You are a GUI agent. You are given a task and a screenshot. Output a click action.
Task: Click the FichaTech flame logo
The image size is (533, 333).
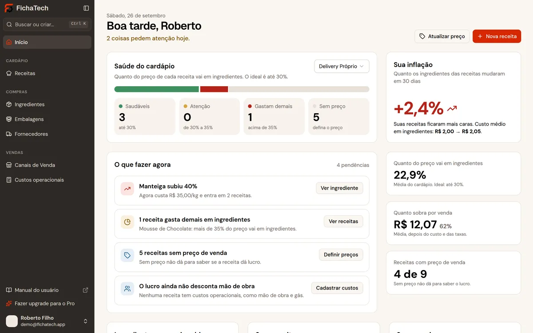pyautogui.click(x=9, y=8)
